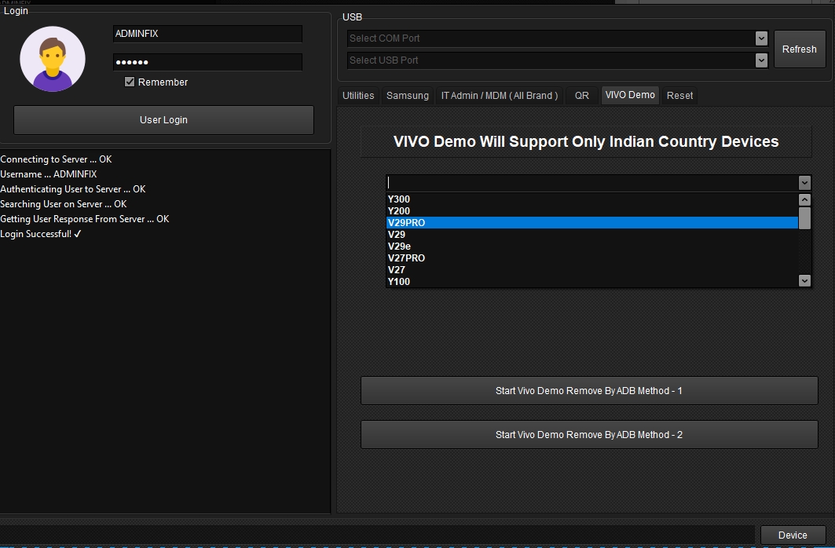Choose V29 in the model list
835x548 pixels.
(591, 235)
